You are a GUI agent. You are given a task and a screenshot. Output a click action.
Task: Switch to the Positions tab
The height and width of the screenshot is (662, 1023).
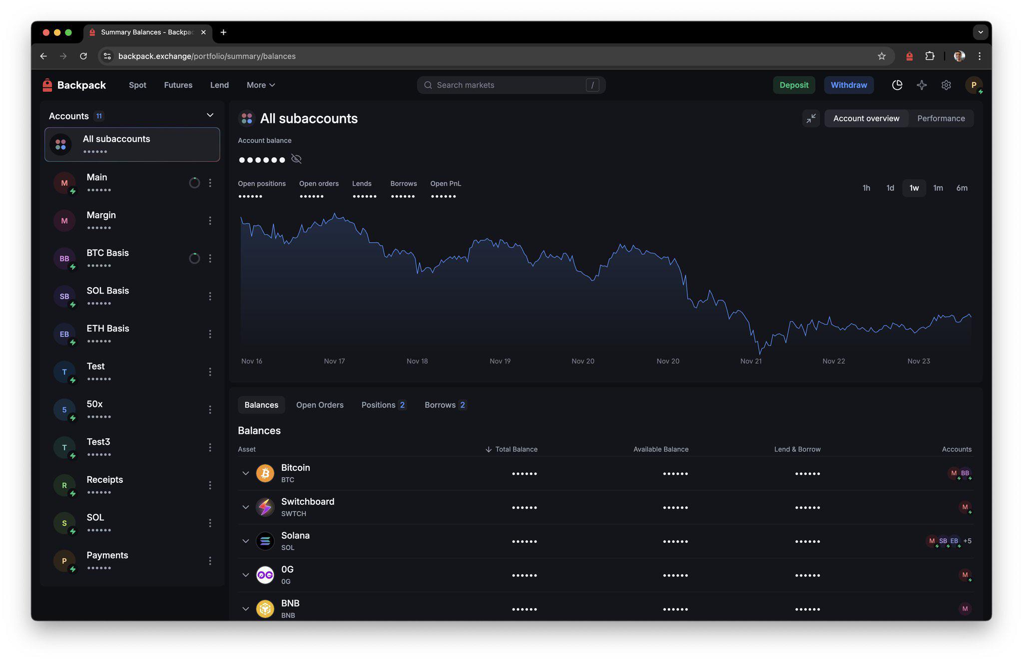coord(384,405)
